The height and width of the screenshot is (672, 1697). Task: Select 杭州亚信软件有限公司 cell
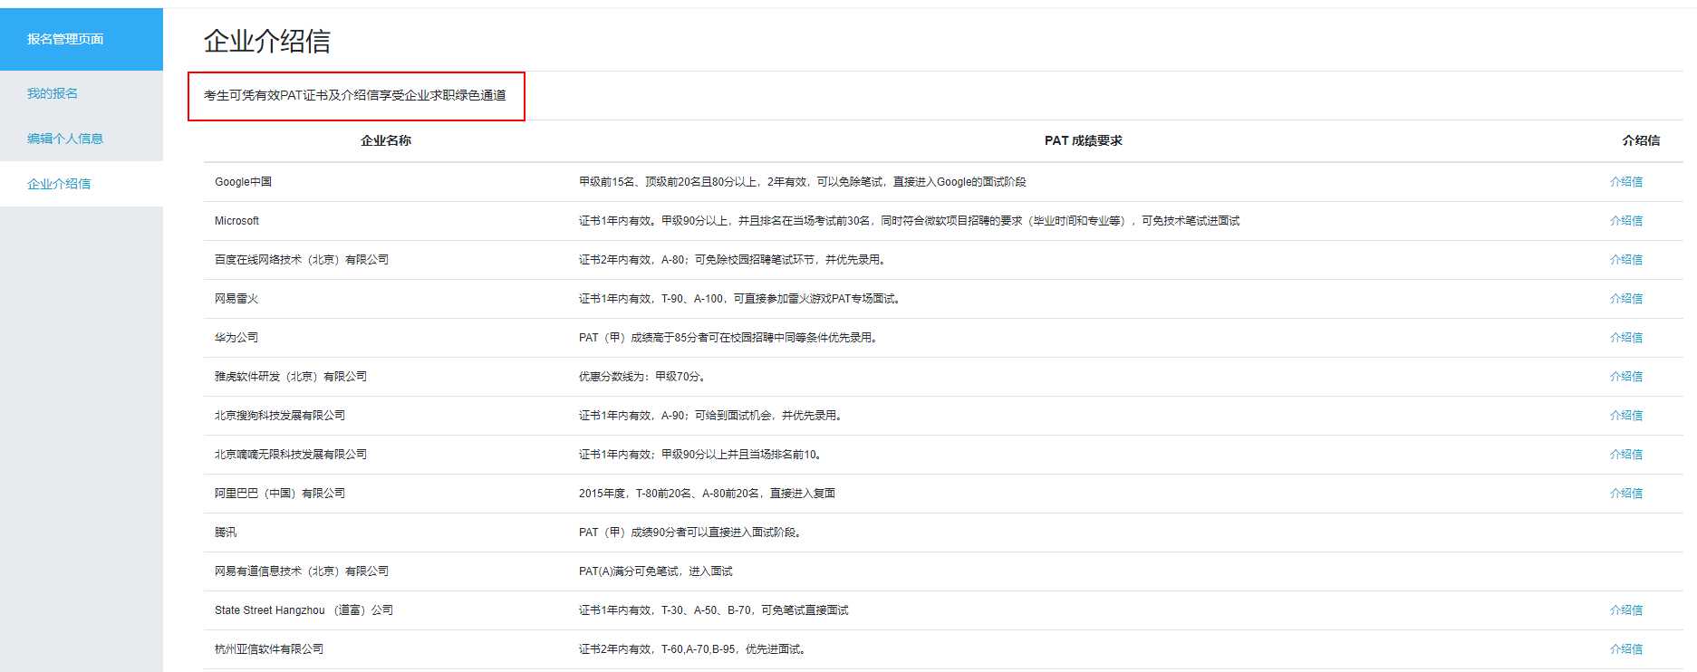coord(269,649)
